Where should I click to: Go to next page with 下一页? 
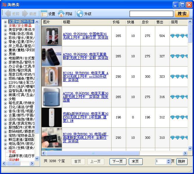tap(118, 161)
